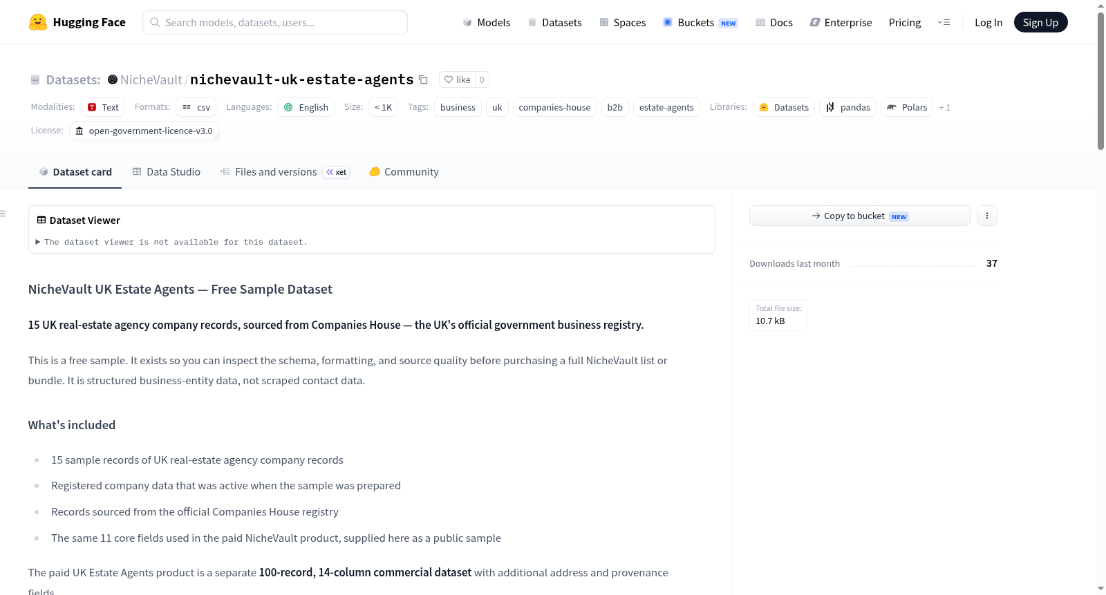Open the Pricing page
1106x595 pixels.
[905, 22]
